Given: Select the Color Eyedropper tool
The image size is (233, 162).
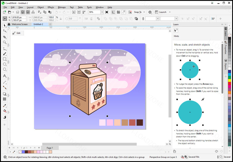Looking at the screenshot, I should click(x=5, y=106).
